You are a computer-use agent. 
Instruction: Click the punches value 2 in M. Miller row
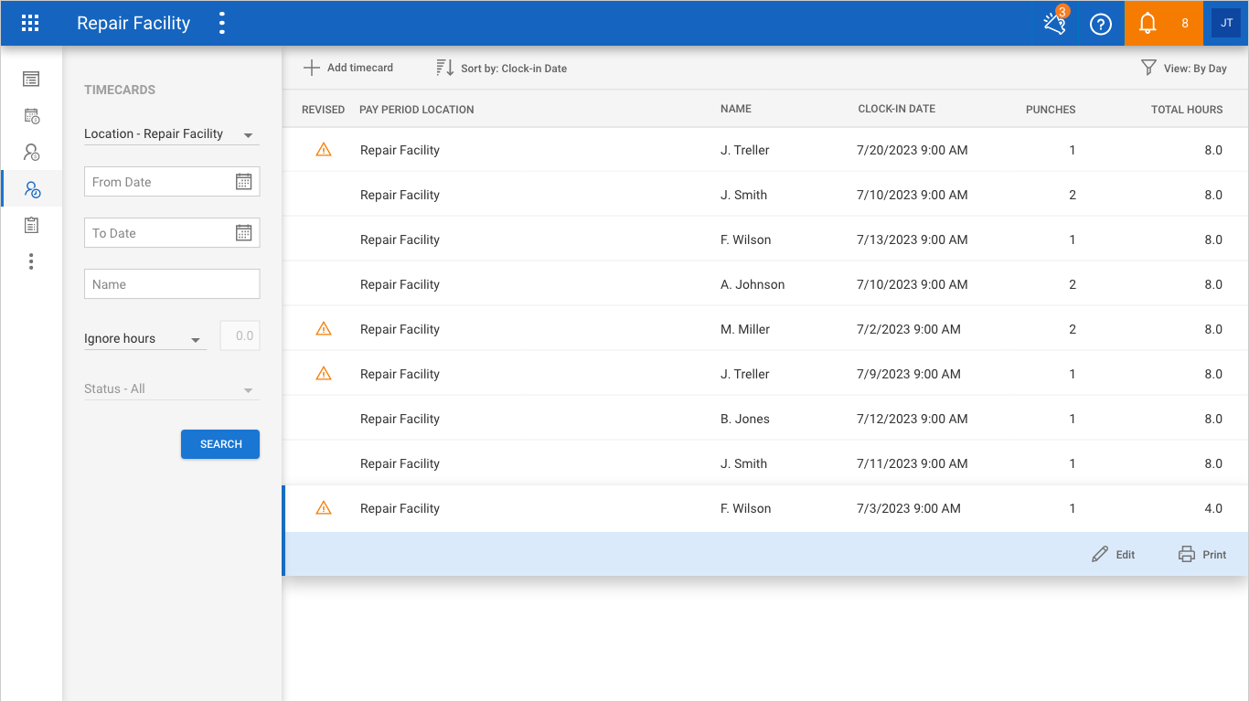point(1073,329)
